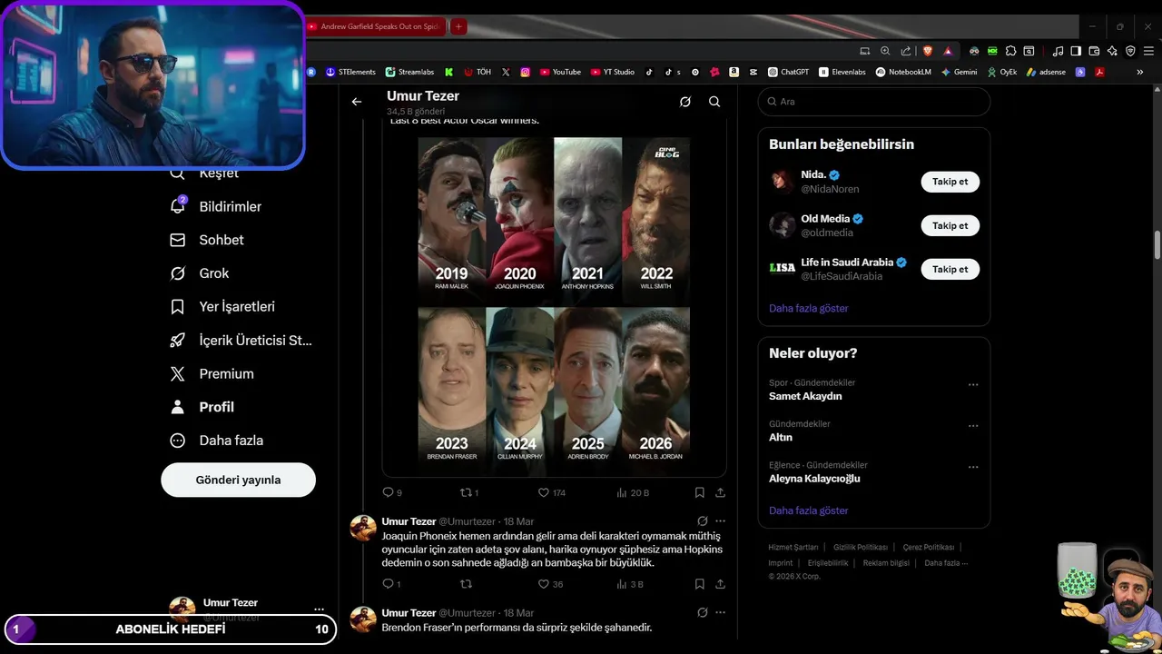This screenshot has height=654, width=1162.
Task: Bookmark the Oscar winners image post
Action: (x=699, y=492)
